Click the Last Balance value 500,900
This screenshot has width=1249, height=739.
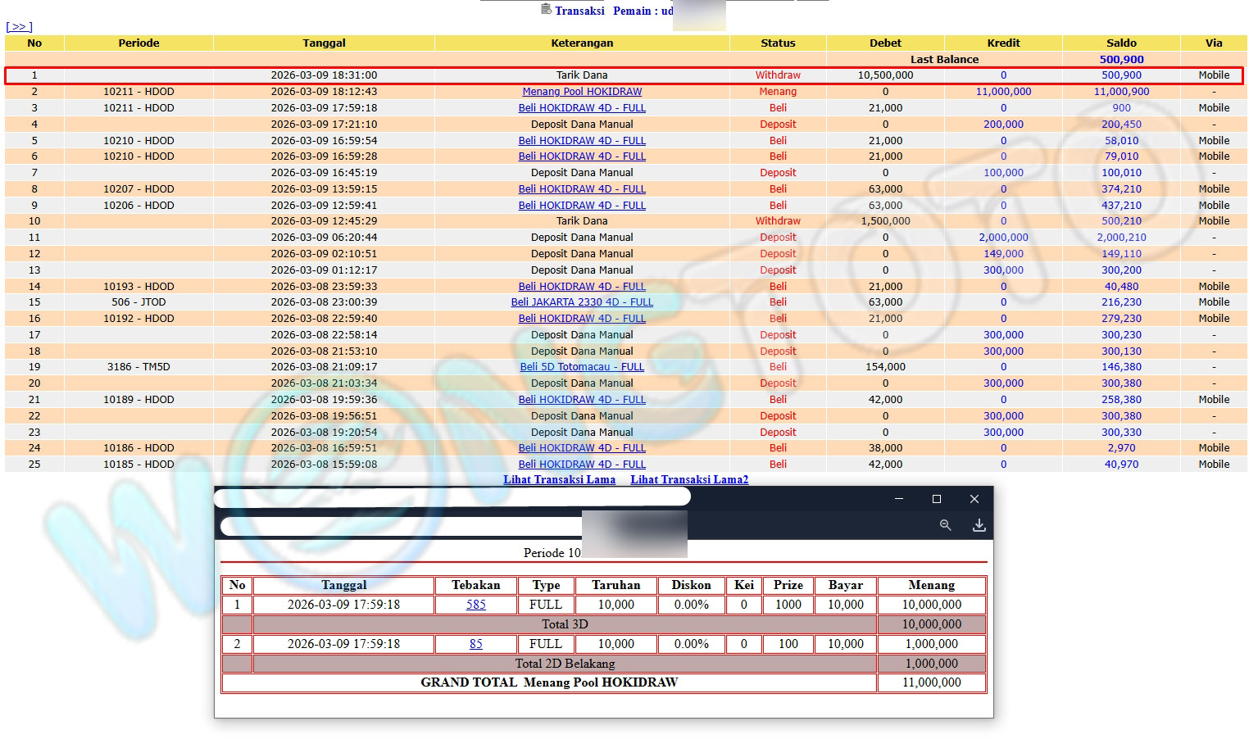pyautogui.click(x=1121, y=60)
